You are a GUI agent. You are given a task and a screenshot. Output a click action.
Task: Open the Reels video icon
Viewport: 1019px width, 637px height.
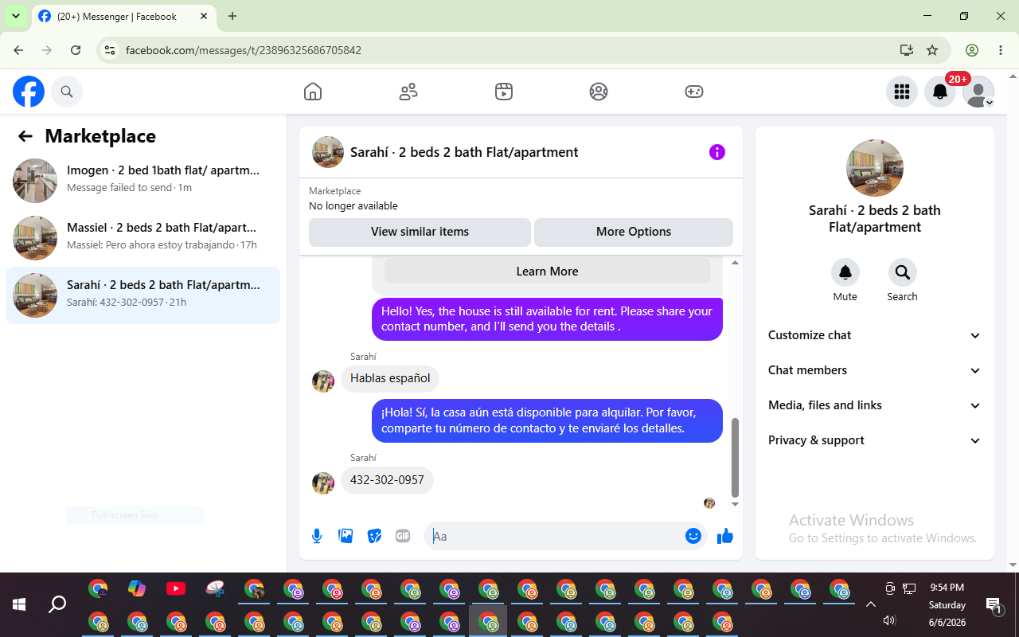(503, 92)
